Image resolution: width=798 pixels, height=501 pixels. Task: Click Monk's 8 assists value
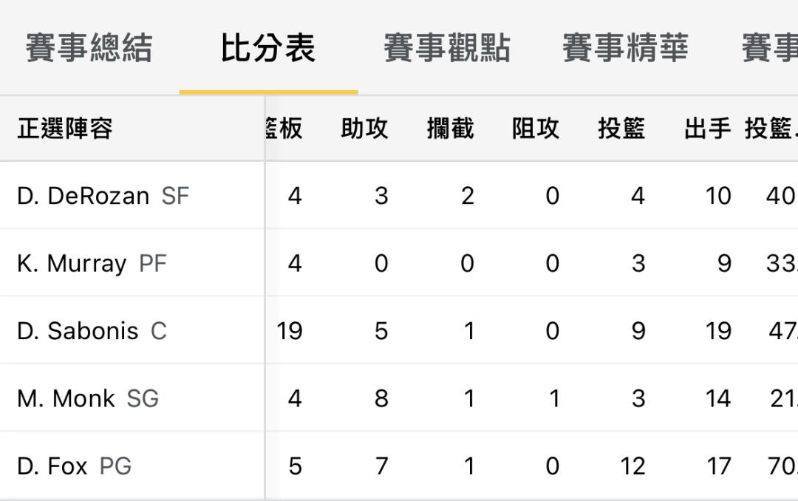pos(381,399)
